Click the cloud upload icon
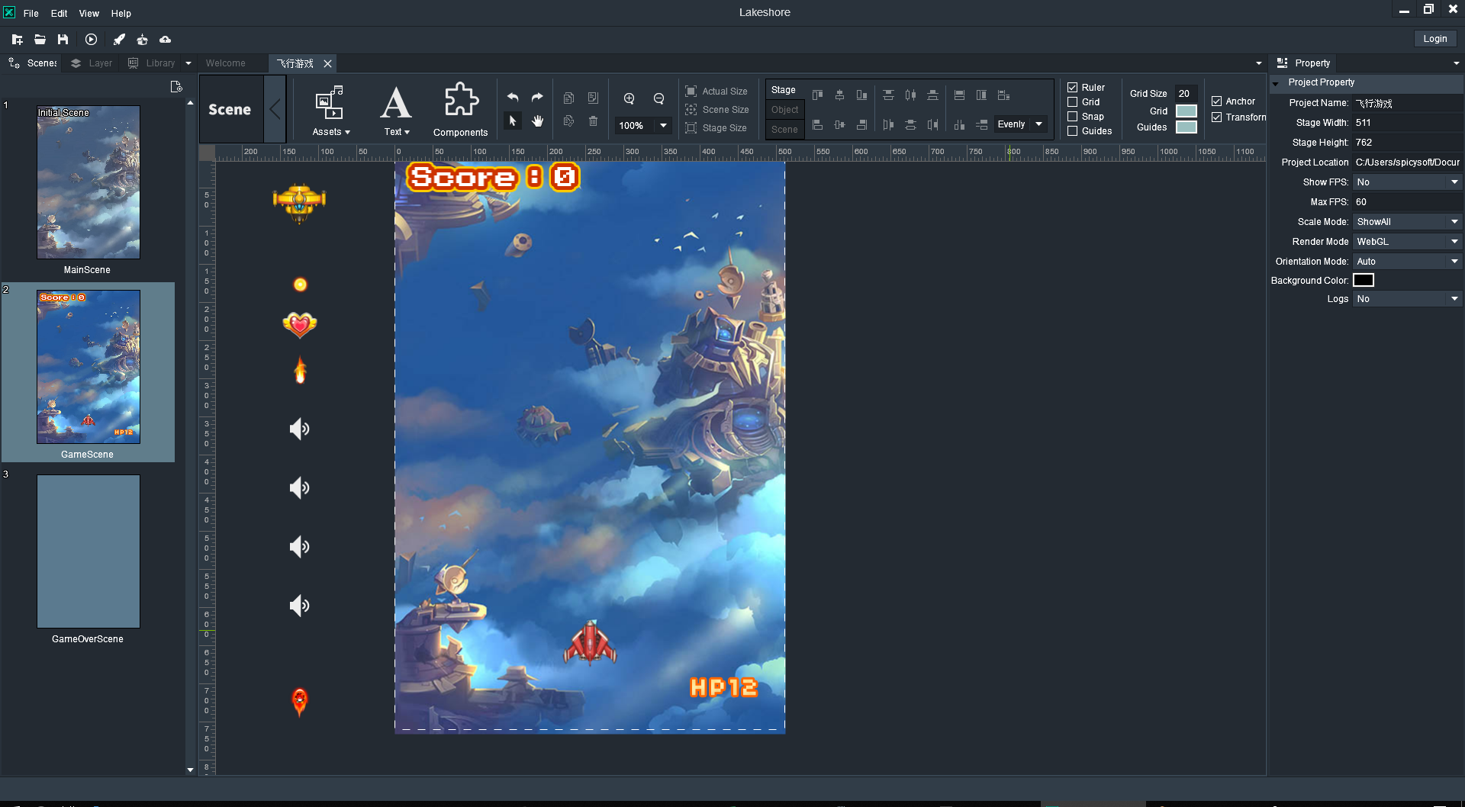The width and height of the screenshot is (1465, 807). (x=165, y=39)
